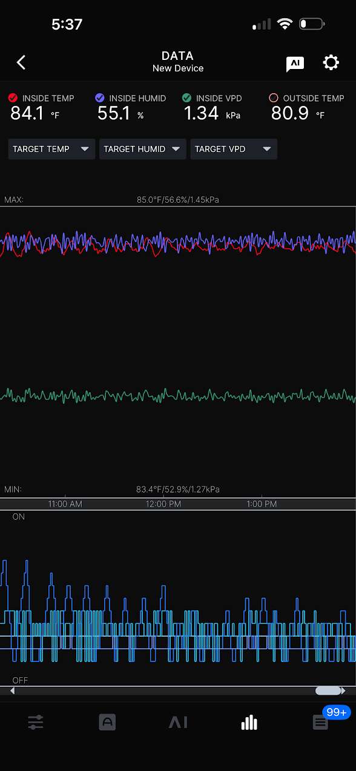Click the MIN values label 83.4°F/52.9%/1.27kPa
The height and width of the screenshot is (771, 356).
click(178, 490)
